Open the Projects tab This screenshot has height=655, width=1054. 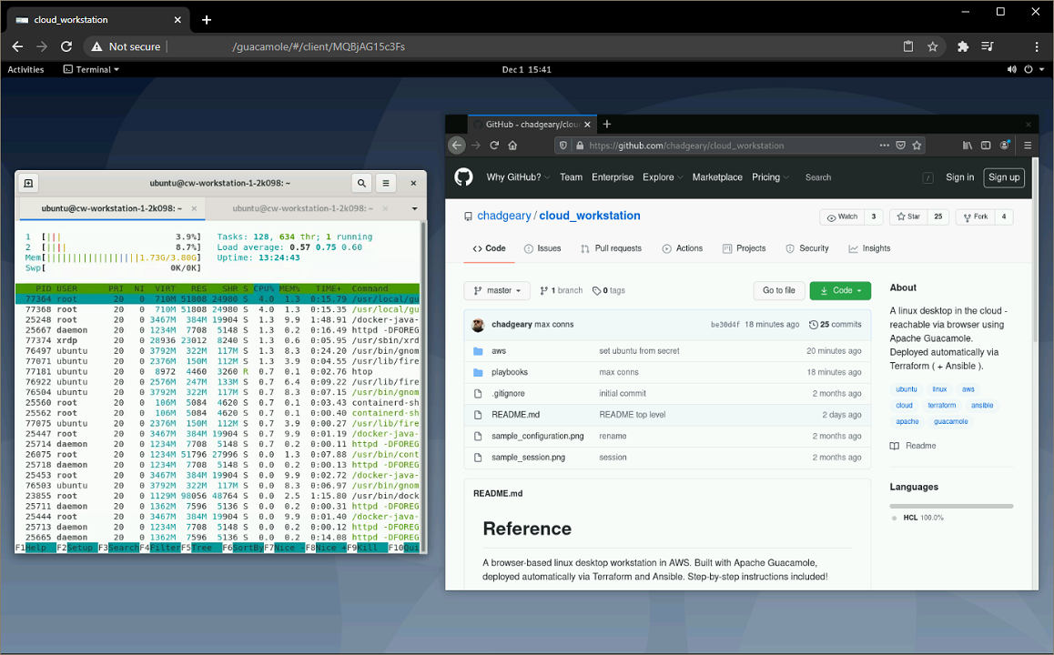[x=745, y=248]
